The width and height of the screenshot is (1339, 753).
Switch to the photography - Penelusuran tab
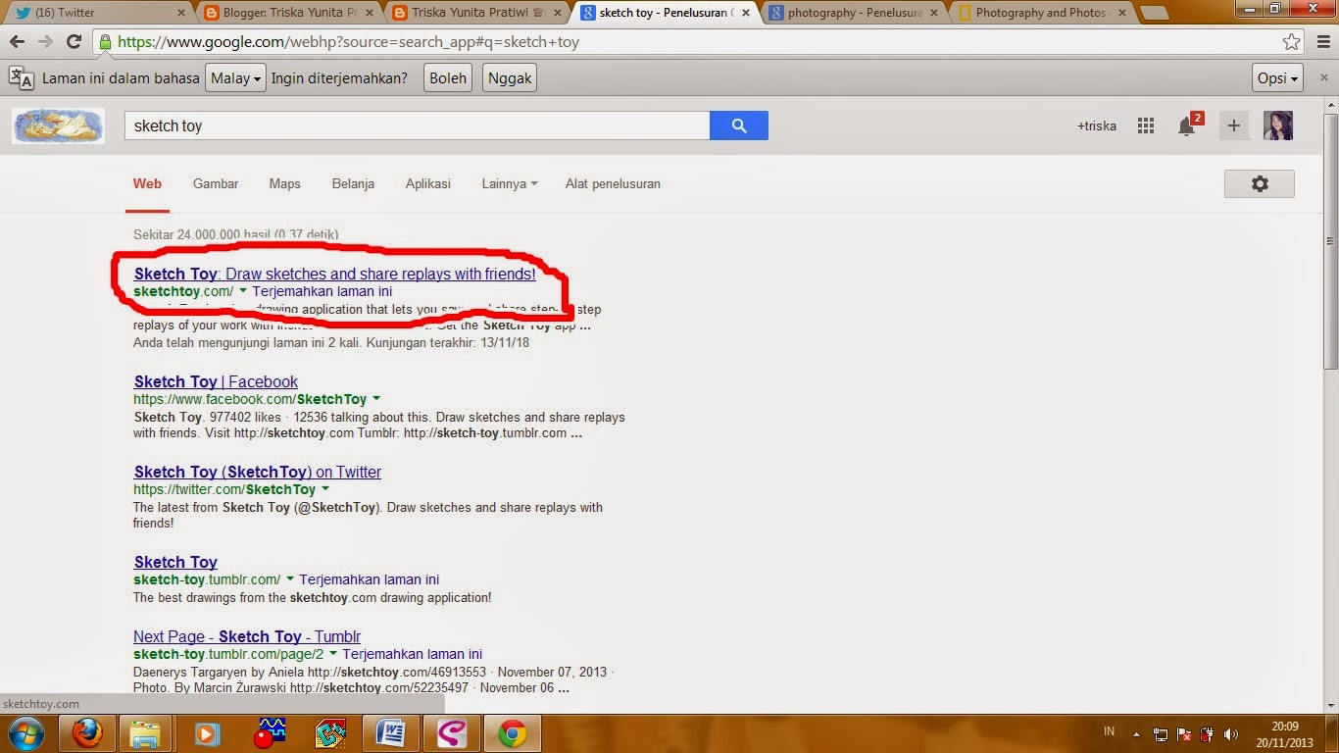(x=852, y=13)
